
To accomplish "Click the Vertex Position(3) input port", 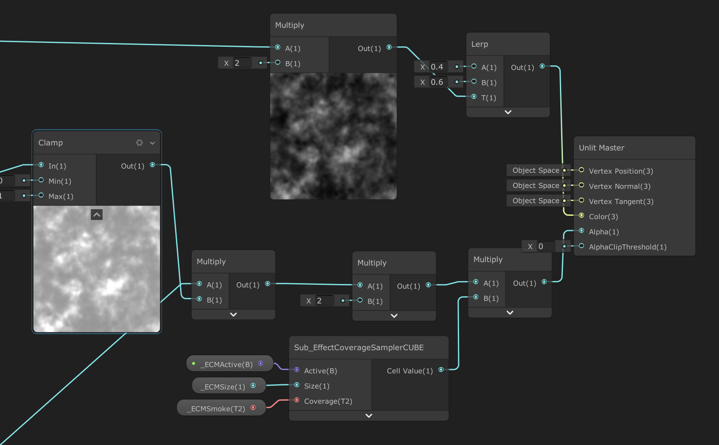I will 581,171.
